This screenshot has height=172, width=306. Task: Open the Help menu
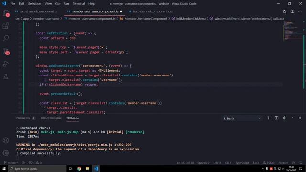coord(92,4)
